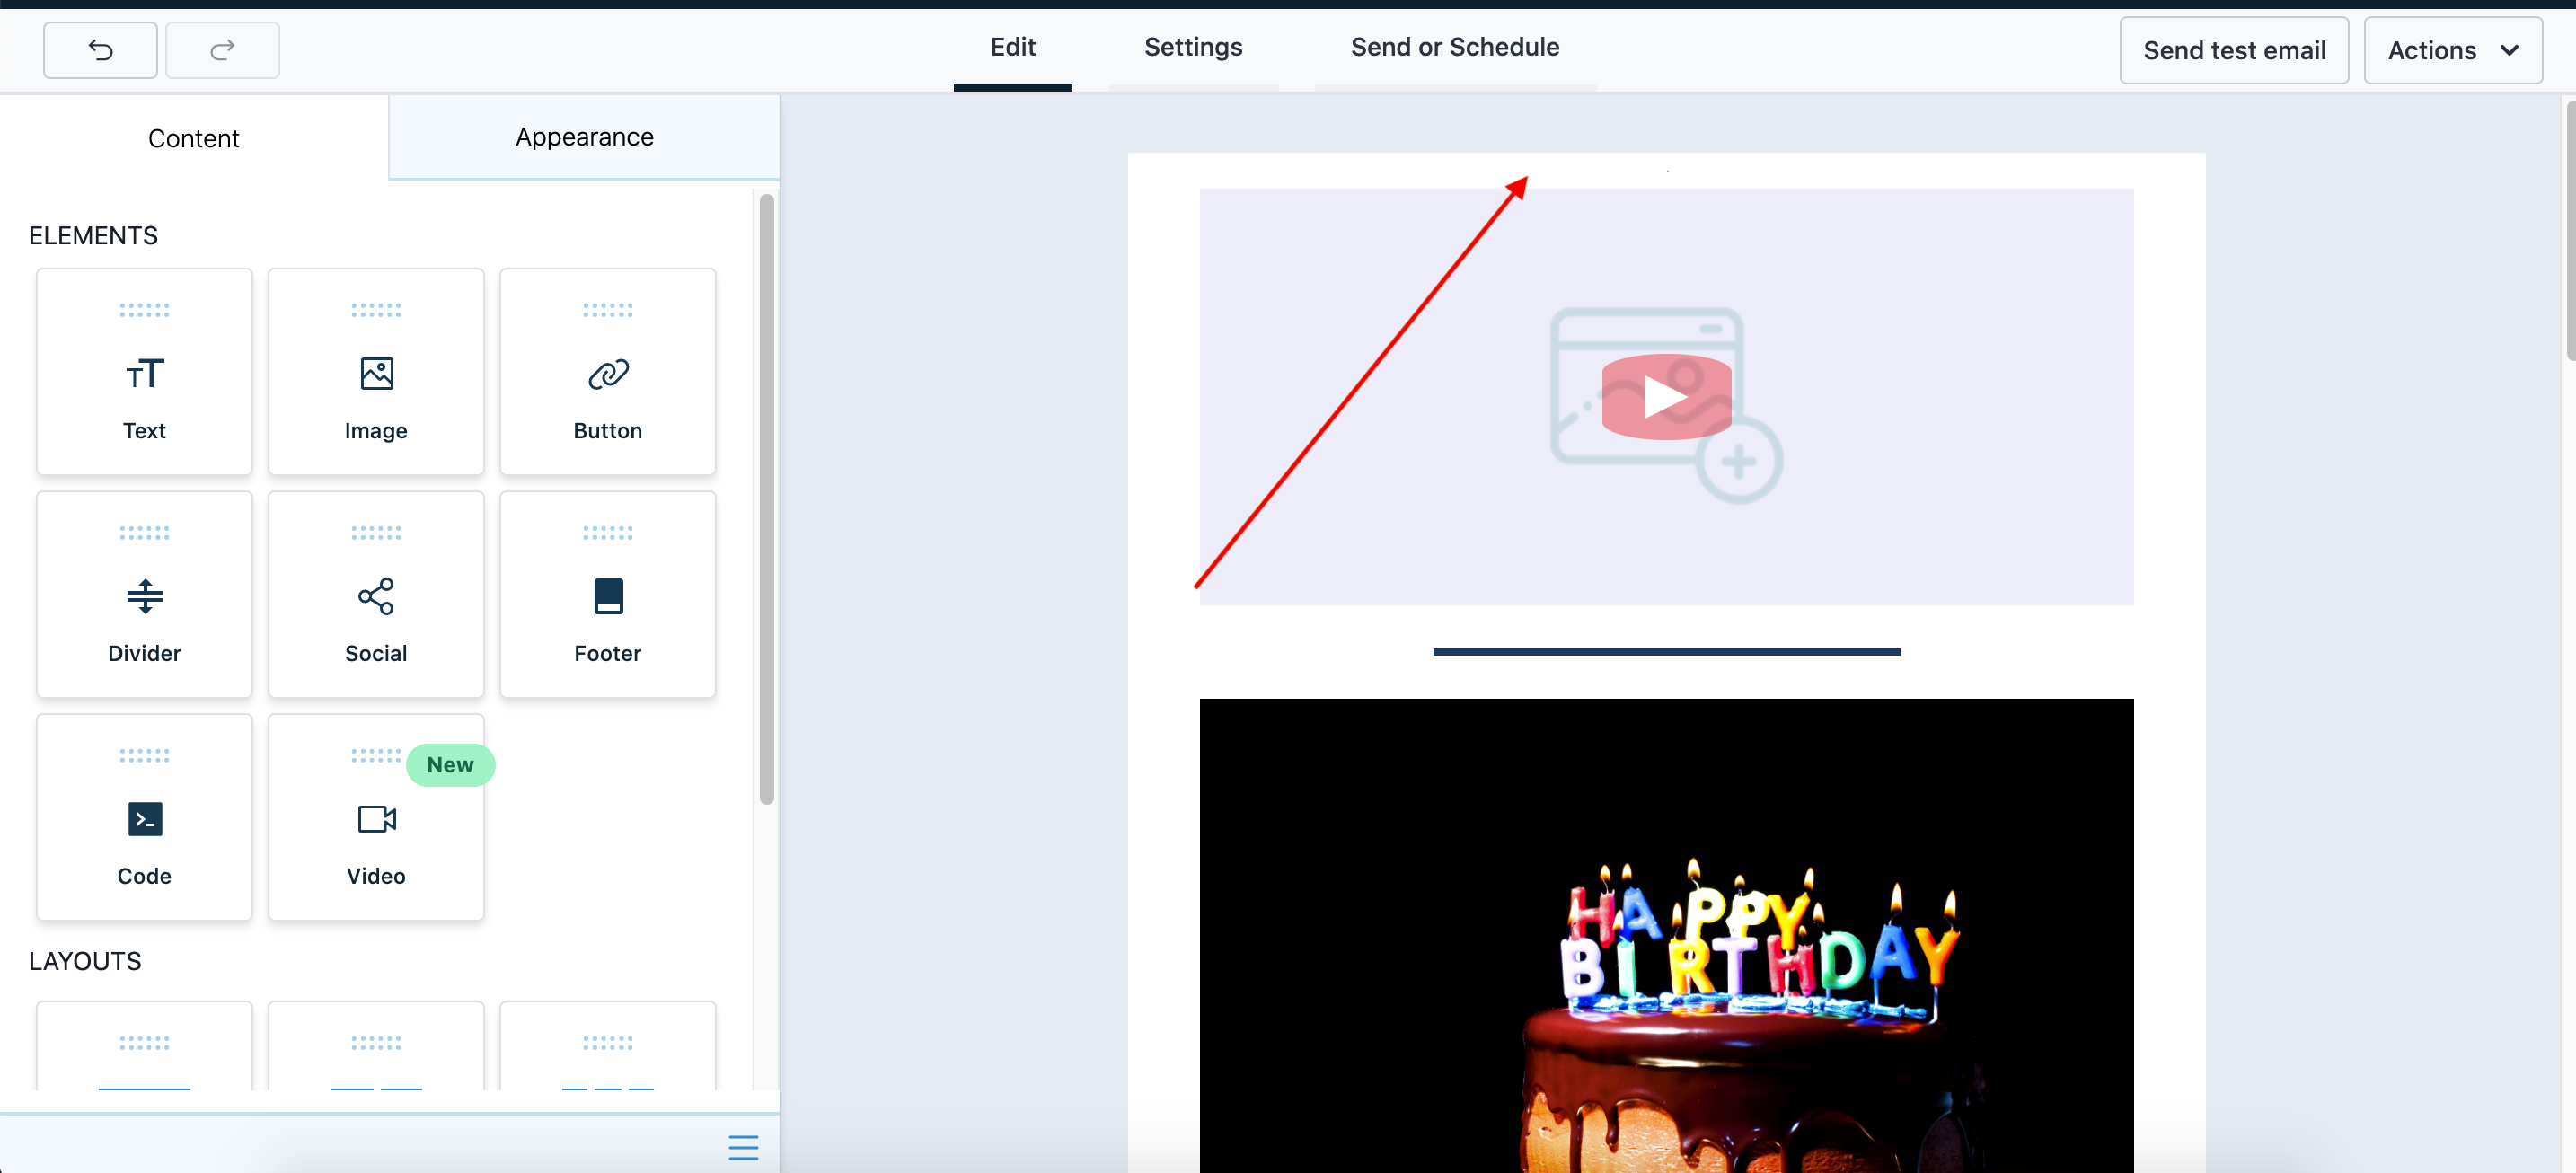Click the video placeholder play button
Viewport: 2576px width, 1173px height.
pos(1666,397)
